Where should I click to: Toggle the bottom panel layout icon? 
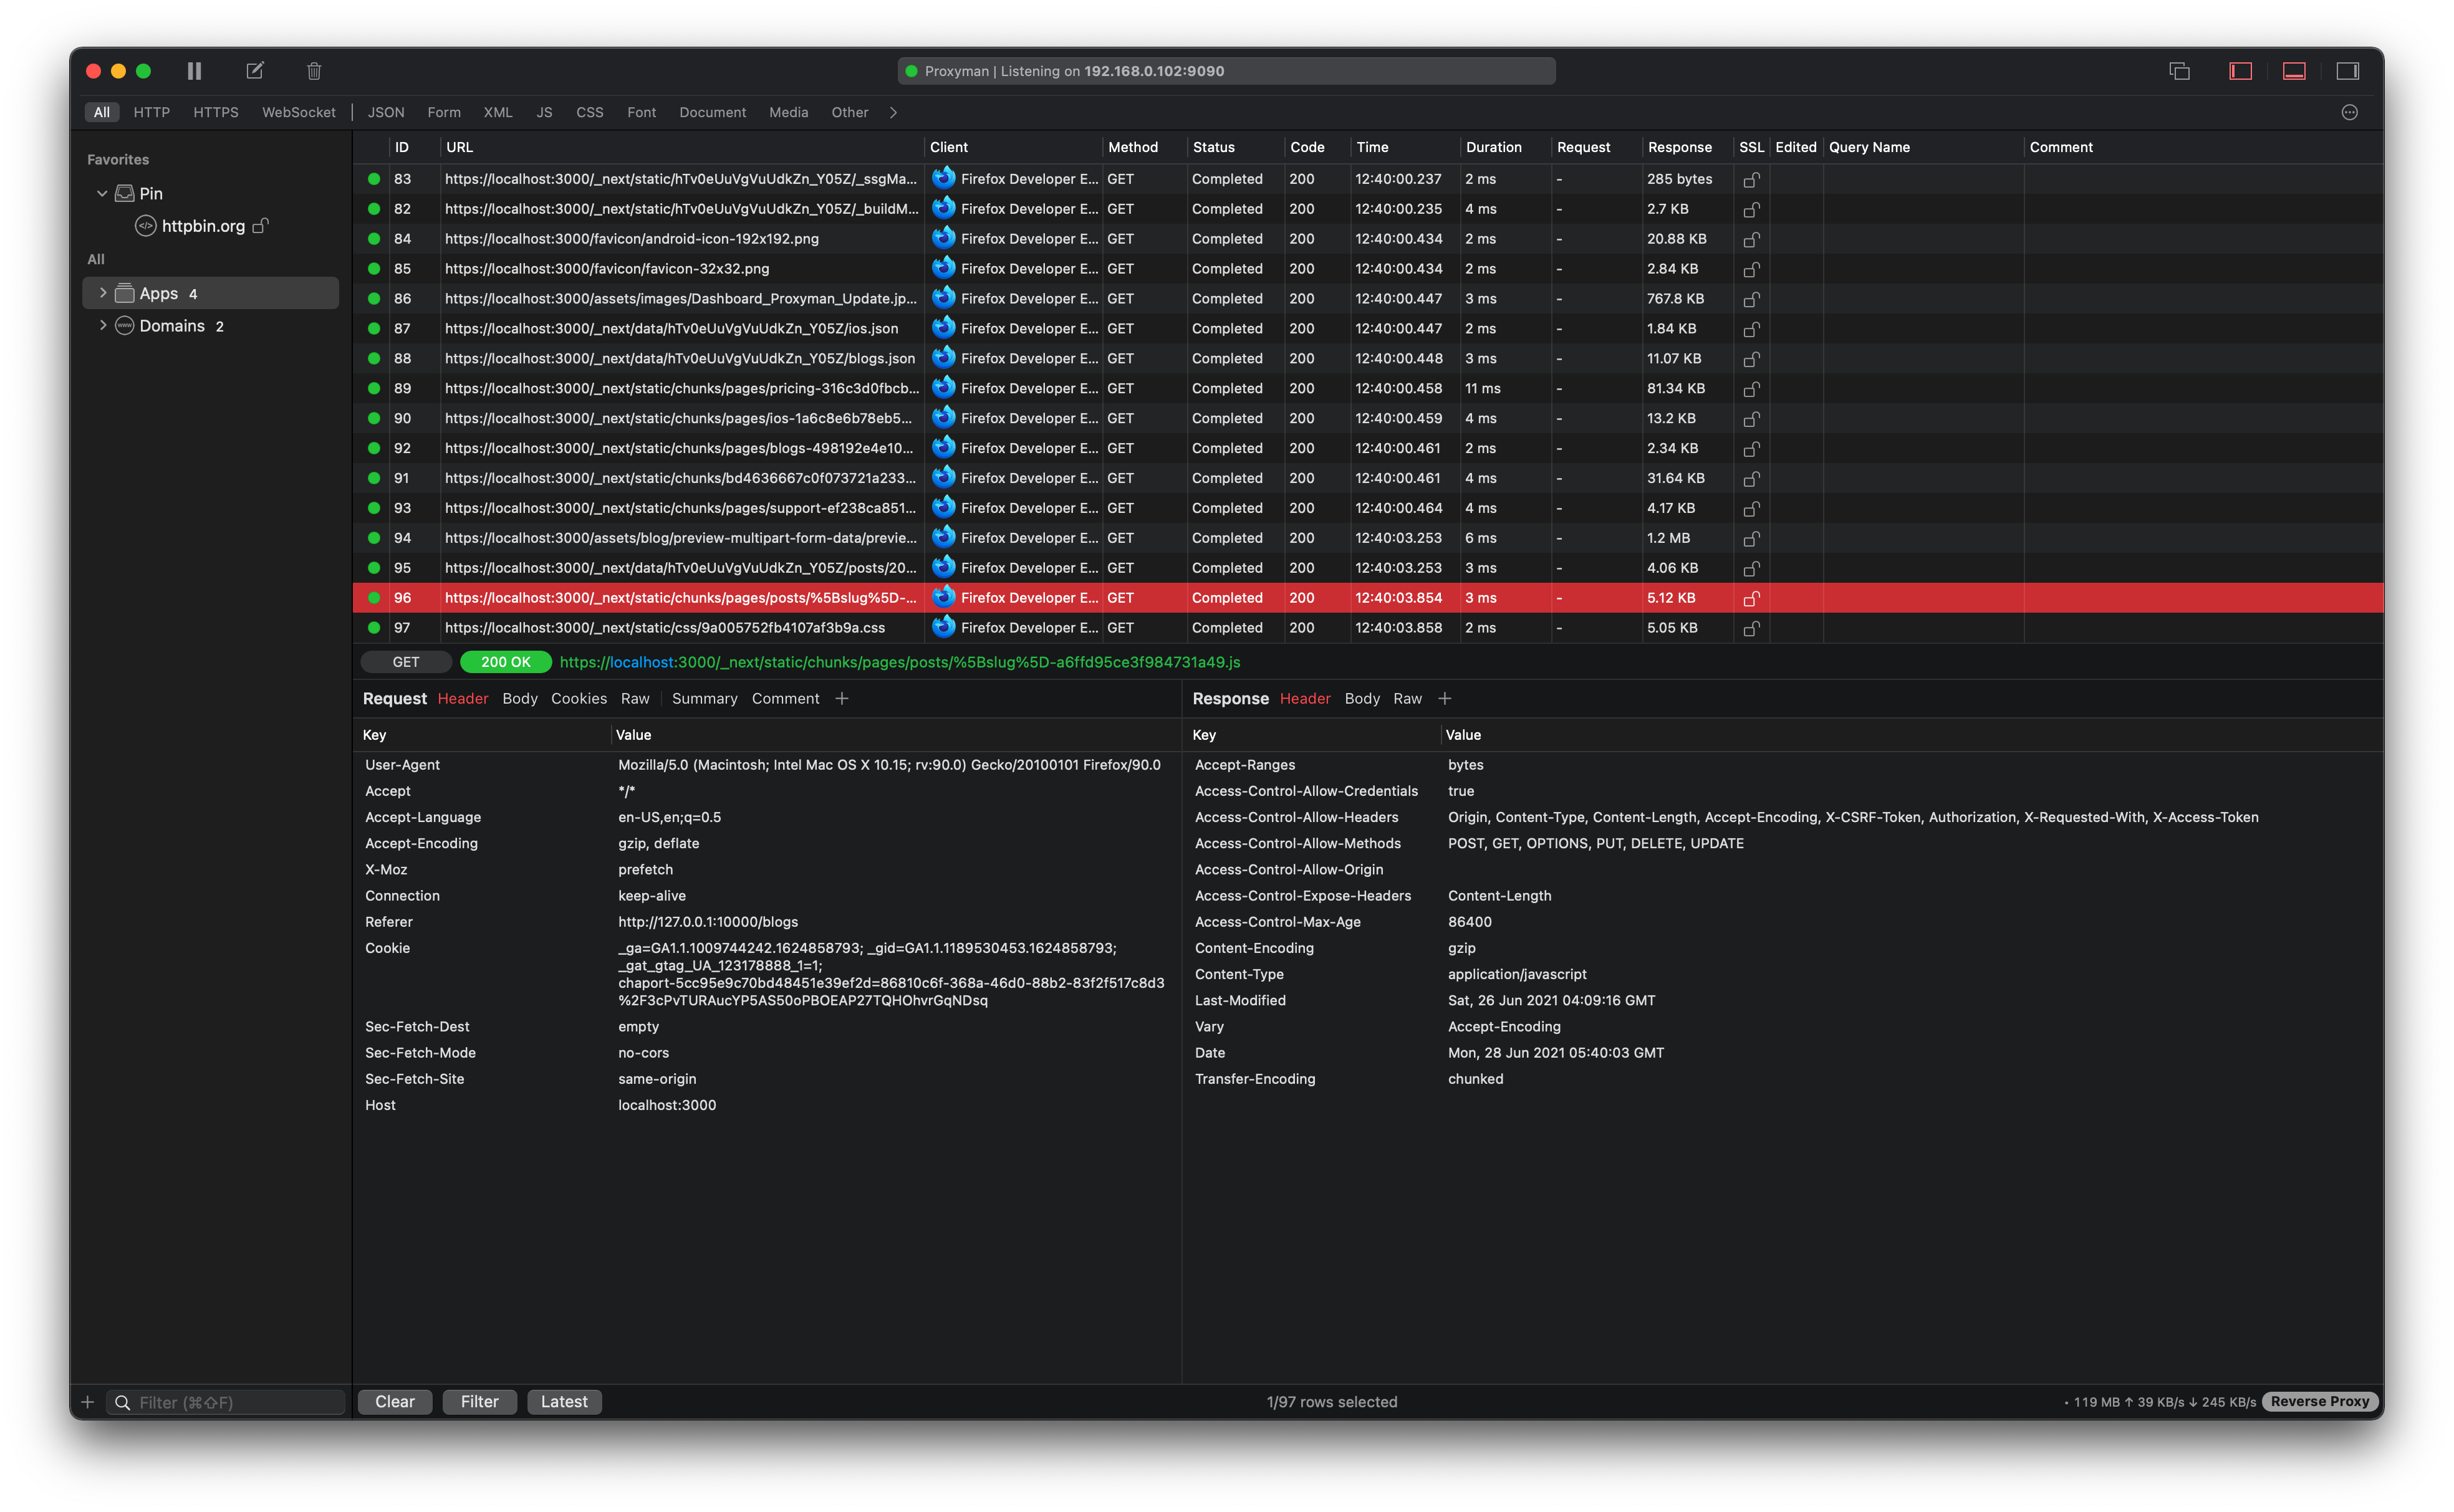pos(2294,70)
